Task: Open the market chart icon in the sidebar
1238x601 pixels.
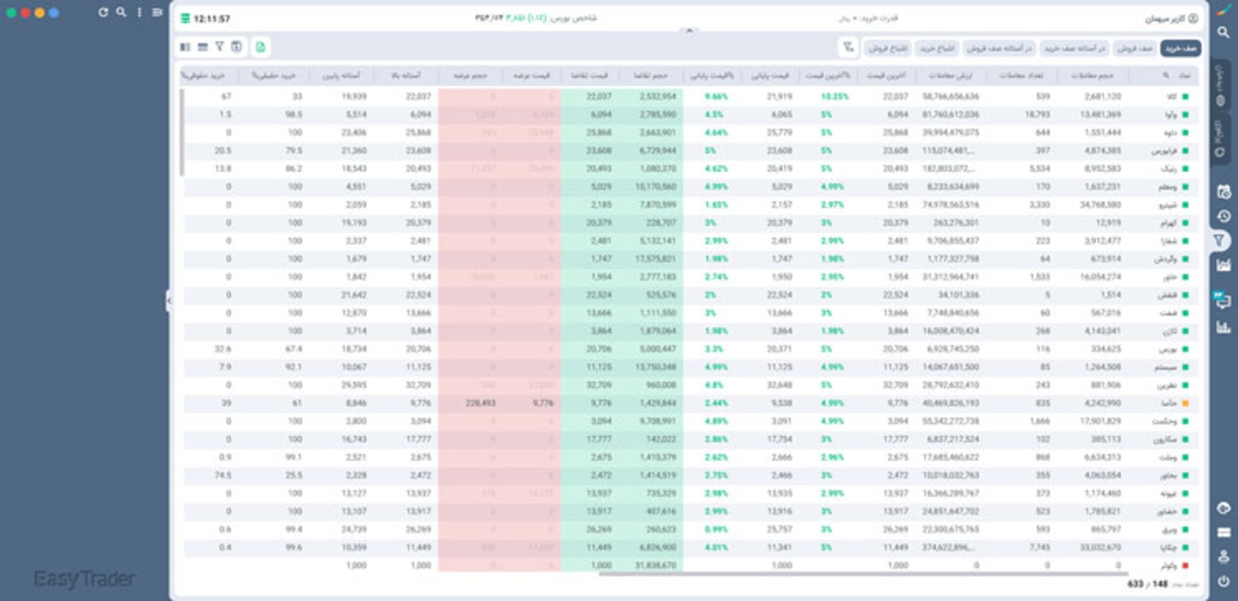Action: (1223, 265)
